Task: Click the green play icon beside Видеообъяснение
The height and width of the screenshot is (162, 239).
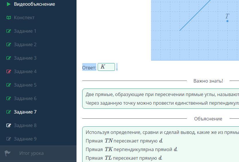Action: pyautogui.click(x=9, y=4)
